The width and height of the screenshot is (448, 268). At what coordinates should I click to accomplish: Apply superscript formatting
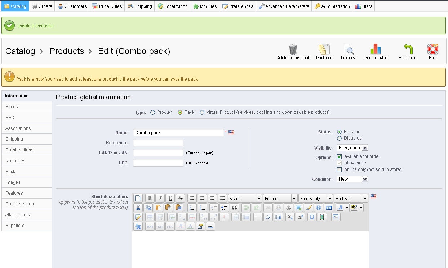pos(300,217)
